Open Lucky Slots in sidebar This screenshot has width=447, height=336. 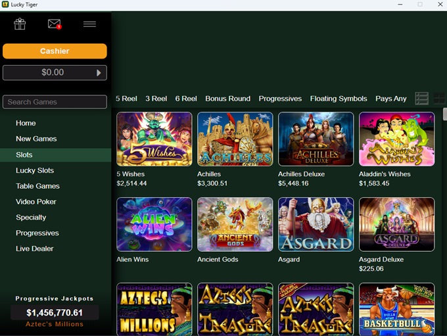[35, 170]
